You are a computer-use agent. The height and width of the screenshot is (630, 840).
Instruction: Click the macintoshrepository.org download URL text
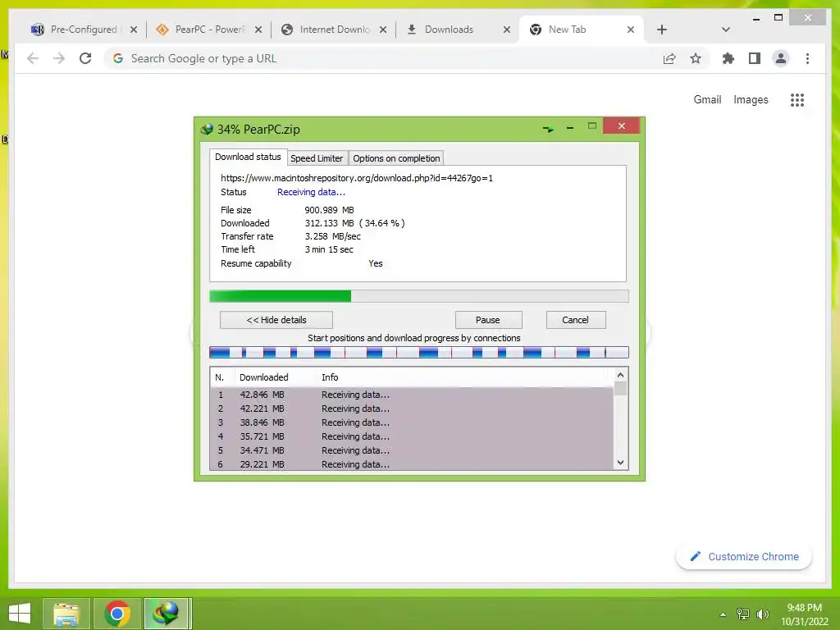tap(357, 178)
